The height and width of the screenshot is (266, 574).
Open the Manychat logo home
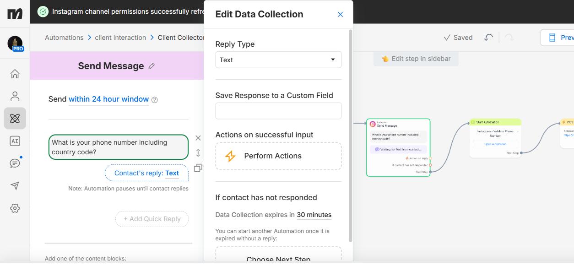pos(15,13)
